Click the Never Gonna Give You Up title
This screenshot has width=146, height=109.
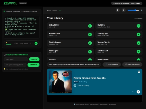point(89,78)
